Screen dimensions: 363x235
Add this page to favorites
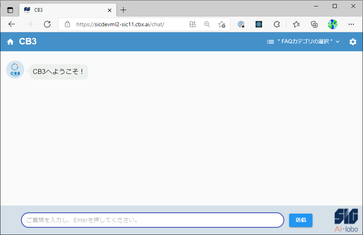click(x=222, y=24)
